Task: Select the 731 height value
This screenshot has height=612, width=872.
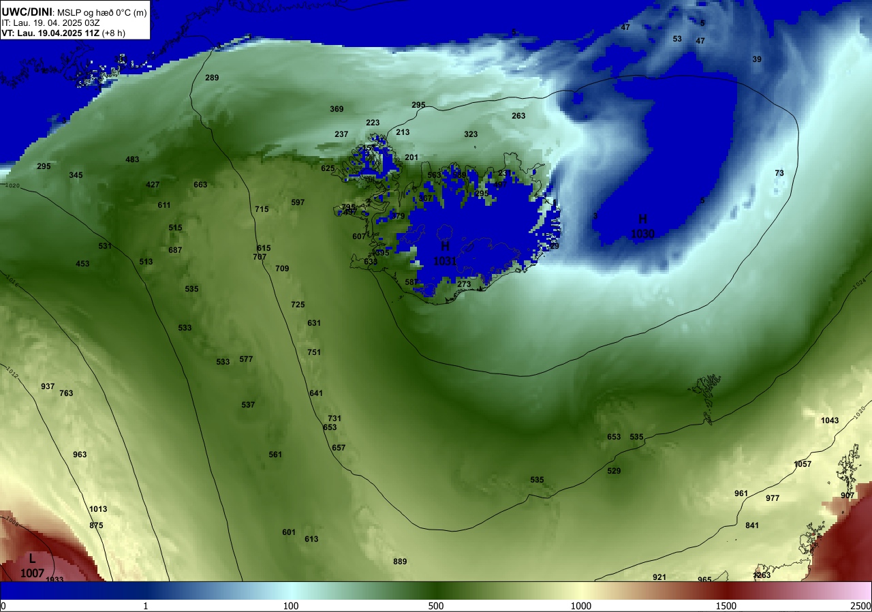Action: (334, 418)
